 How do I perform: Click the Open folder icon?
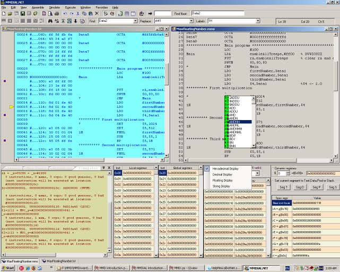(x=10, y=13)
